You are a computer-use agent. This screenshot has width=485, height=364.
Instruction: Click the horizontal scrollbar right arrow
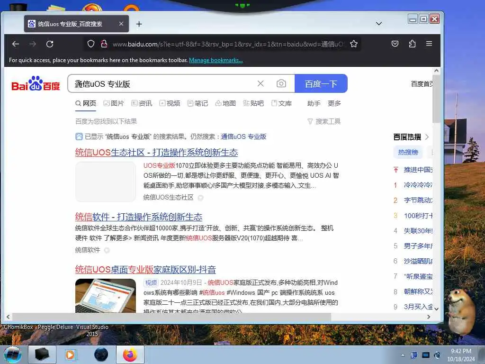click(x=428, y=317)
